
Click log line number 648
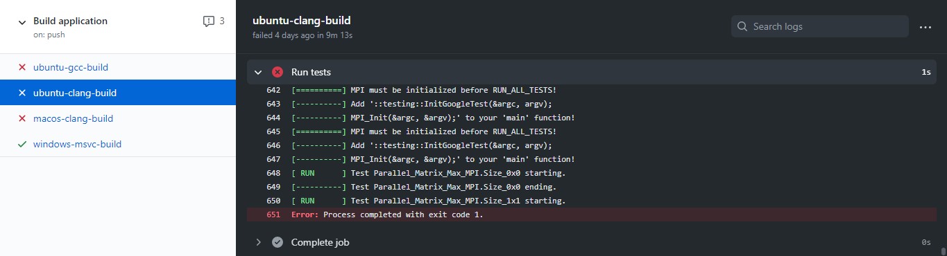(273, 173)
